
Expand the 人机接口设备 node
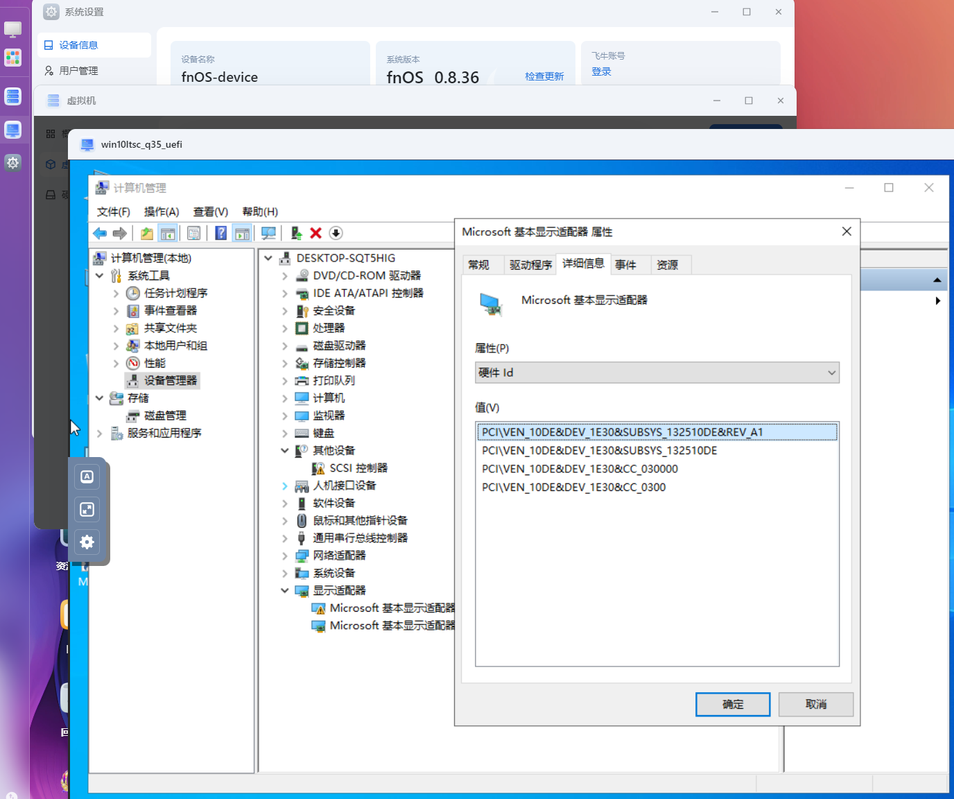[285, 486]
